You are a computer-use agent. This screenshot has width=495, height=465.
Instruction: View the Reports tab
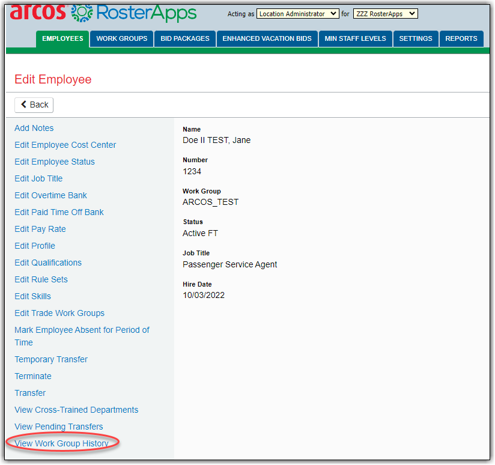(x=461, y=38)
